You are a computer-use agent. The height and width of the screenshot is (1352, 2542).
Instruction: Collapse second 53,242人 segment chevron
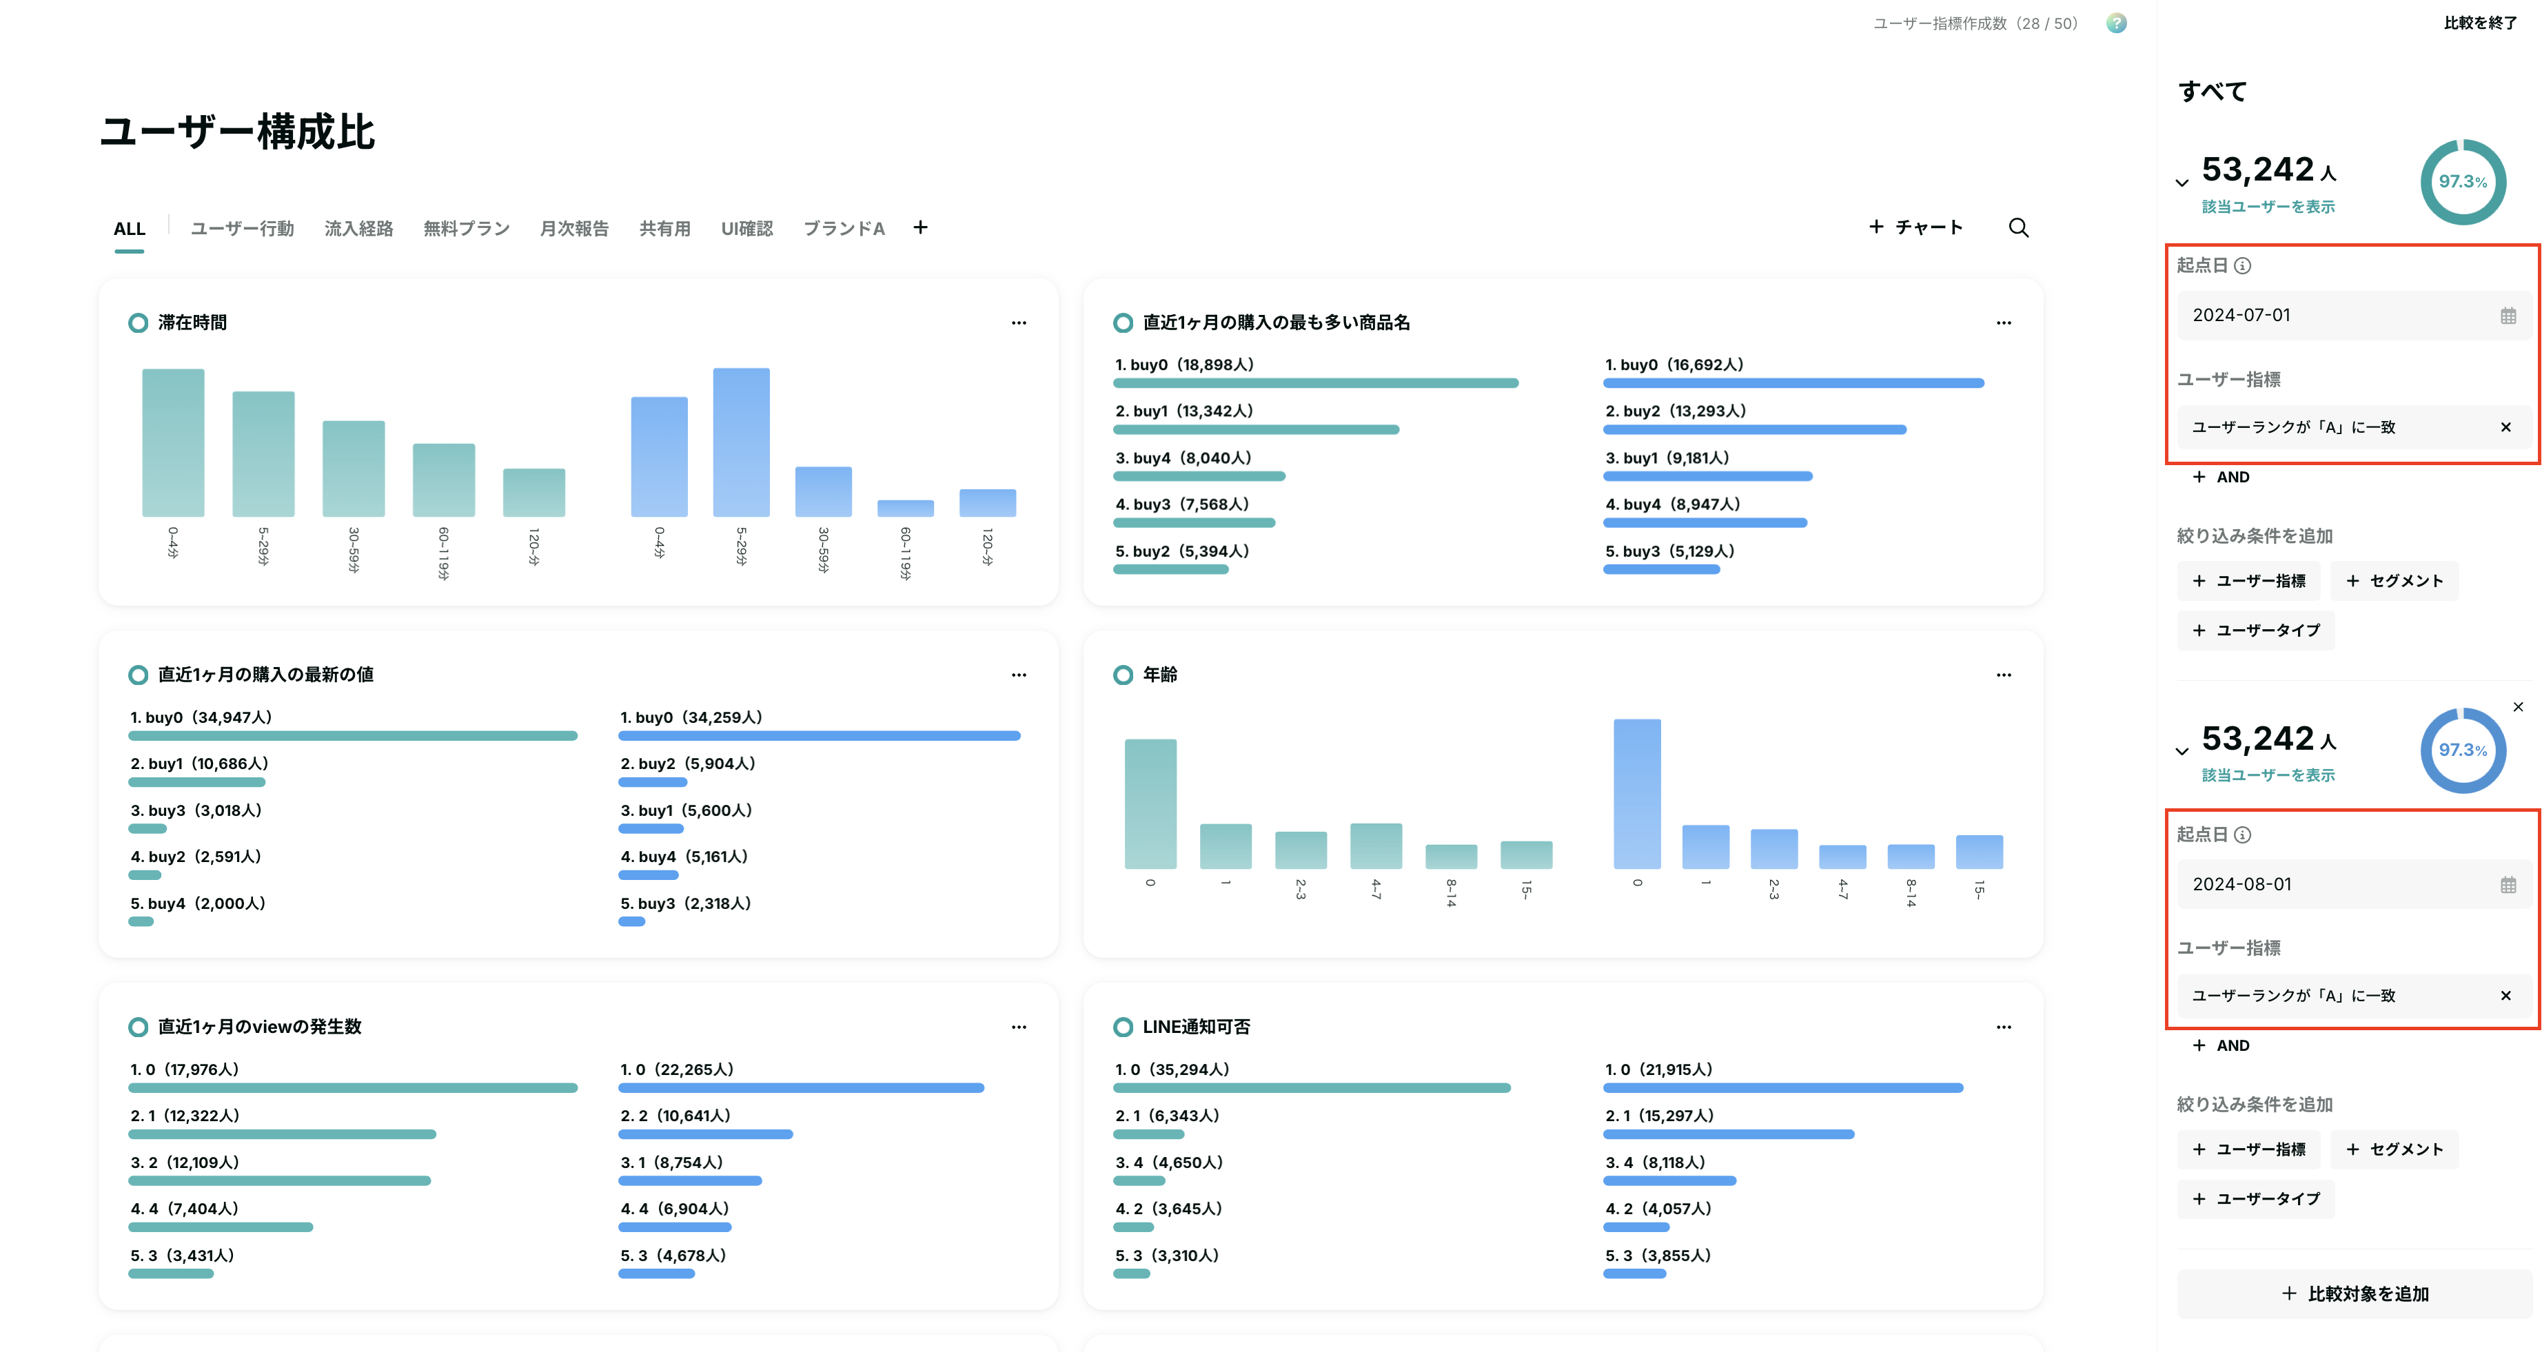(x=2182, y=751)
